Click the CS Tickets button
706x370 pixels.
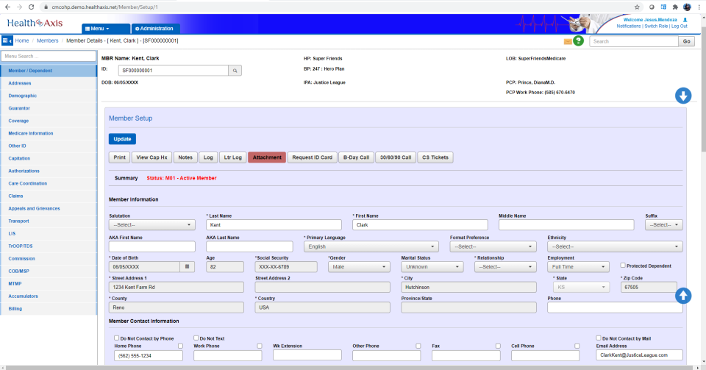point(435,157)
